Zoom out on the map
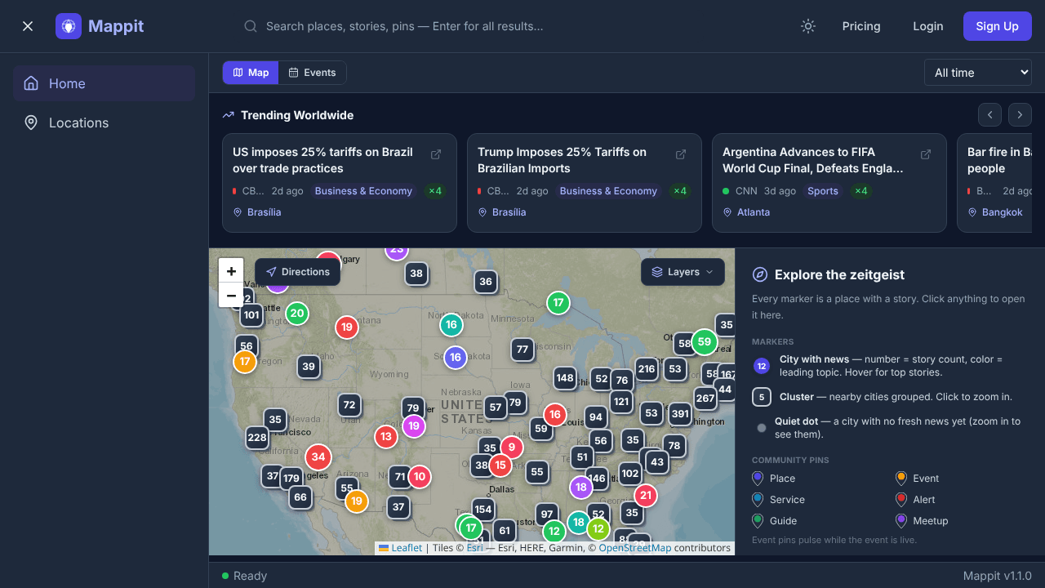This screenshot has height=588, width=1045. click(231, 296)
